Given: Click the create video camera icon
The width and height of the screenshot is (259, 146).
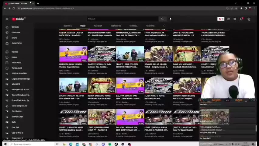Looking at the screenshot, I should 228,19.
